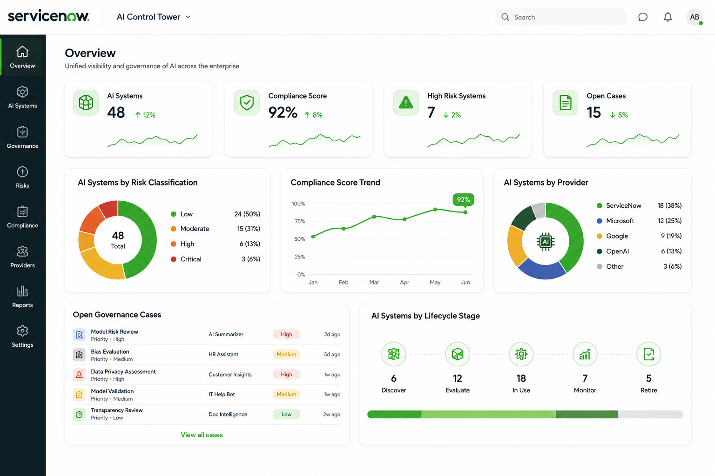The width and height of the screenshot is (715, 476).
Task: Click the Compliance Score shield icon
Action: (247, 102)
